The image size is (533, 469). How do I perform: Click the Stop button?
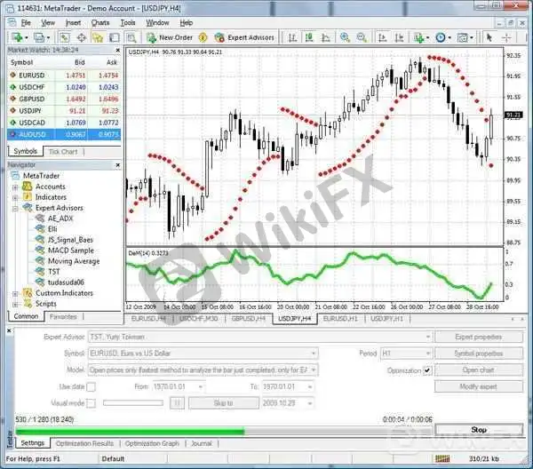tap(479, 430)
